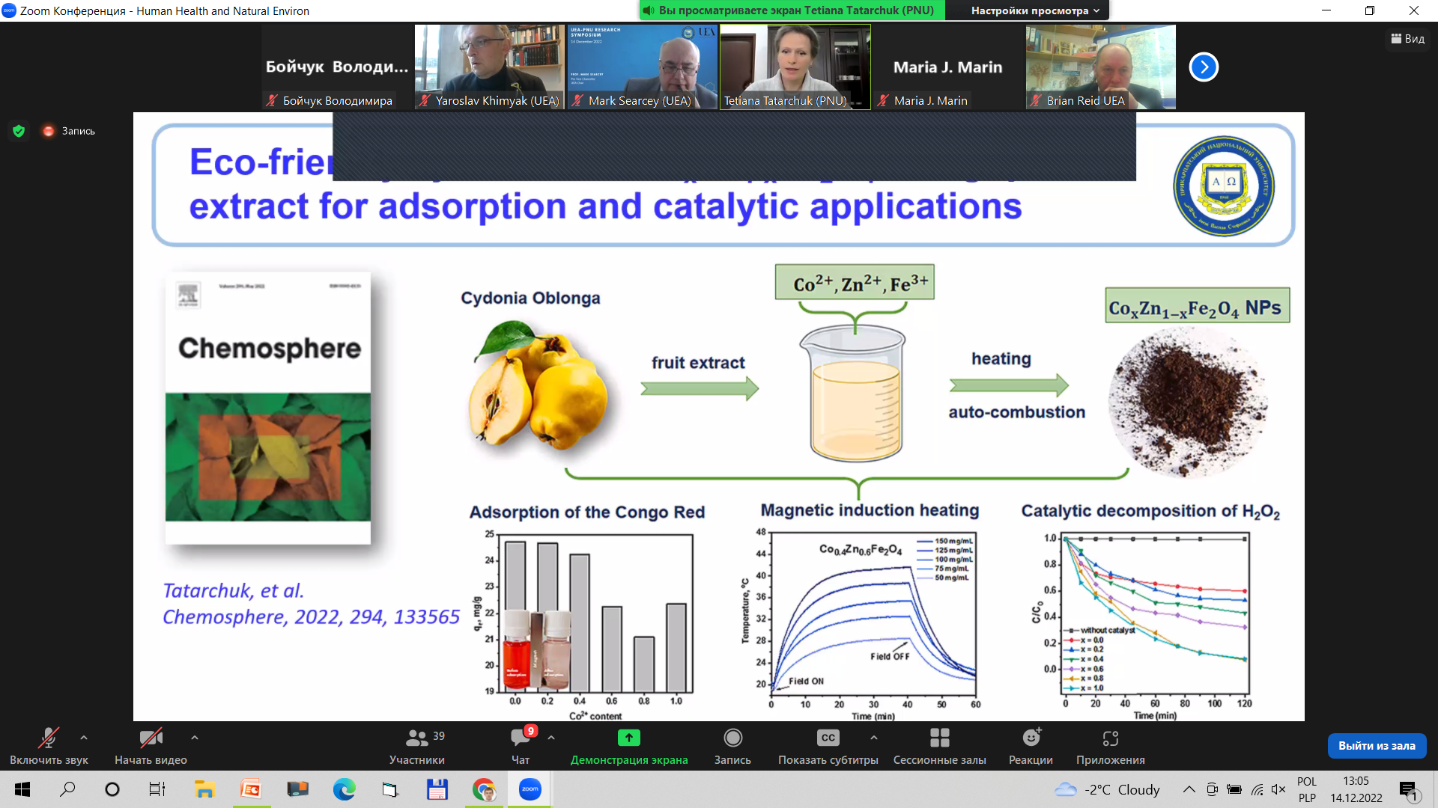
Task: Open the Чат panel
Action: pos(521,747)
